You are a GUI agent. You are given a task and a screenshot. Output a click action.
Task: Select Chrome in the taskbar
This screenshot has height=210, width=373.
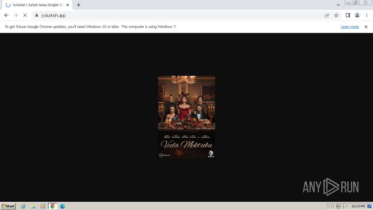point(53,206)
